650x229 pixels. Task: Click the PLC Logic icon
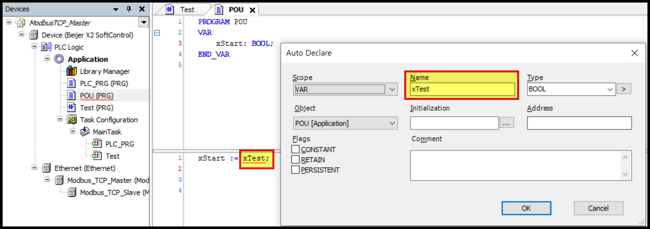(47, 47)
